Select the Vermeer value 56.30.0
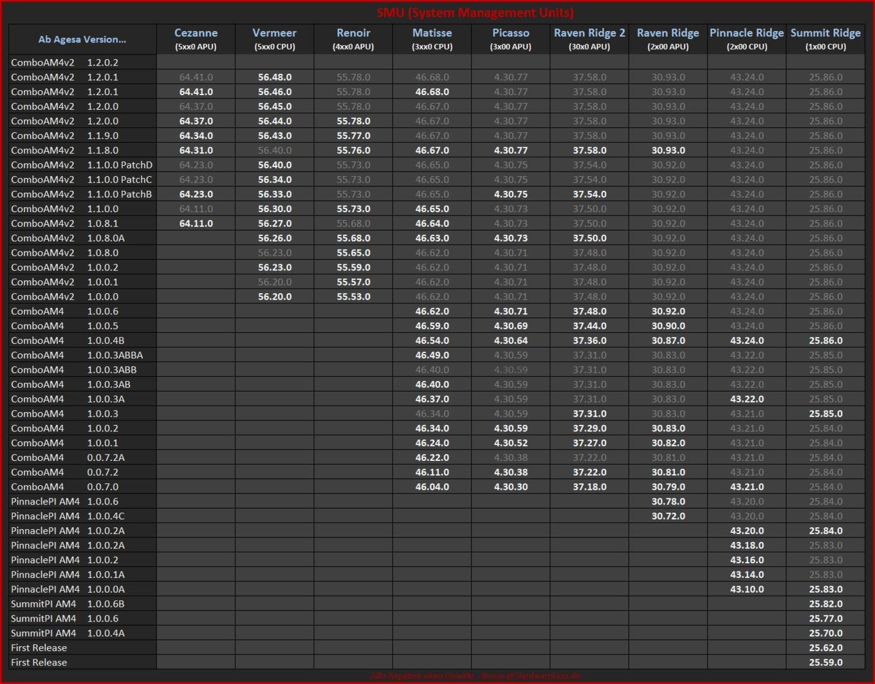875x684 pixels. (x=275, y=209)
